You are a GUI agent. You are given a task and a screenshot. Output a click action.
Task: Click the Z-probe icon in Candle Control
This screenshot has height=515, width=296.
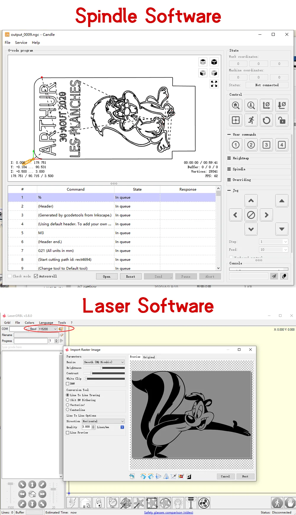pyautogui.click(x=251, y=105)
